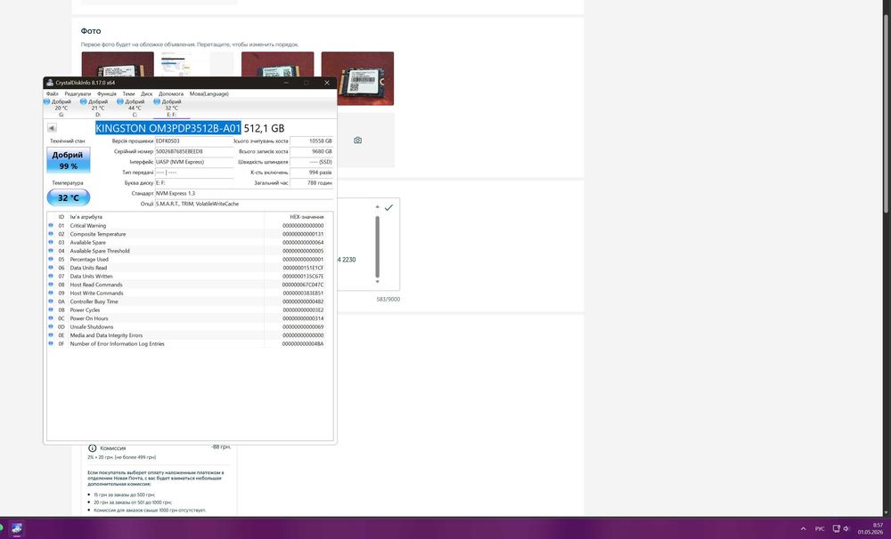This screenshot has width=891, height=539.
Task: Click the text box scrollbar down arrow
Action: (377, 281)
